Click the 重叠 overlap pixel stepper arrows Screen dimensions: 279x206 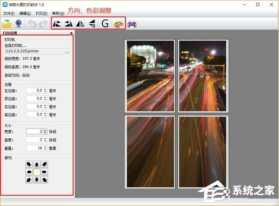click(45, 148)
